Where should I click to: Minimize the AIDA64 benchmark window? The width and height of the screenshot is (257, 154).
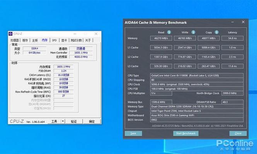[x=232, y=22]
